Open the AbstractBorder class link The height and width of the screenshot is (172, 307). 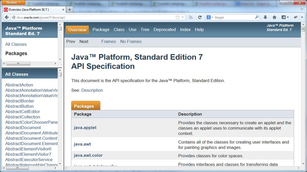click(x=19, y=101)
